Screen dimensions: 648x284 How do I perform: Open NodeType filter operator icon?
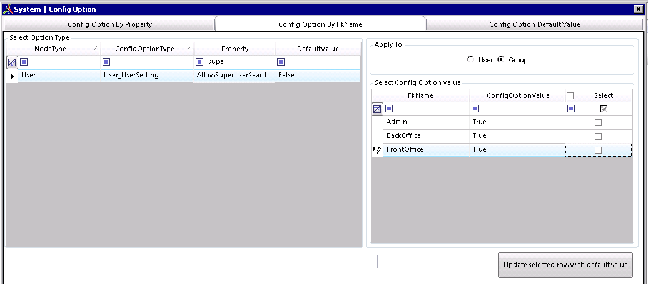click(24, 62)
